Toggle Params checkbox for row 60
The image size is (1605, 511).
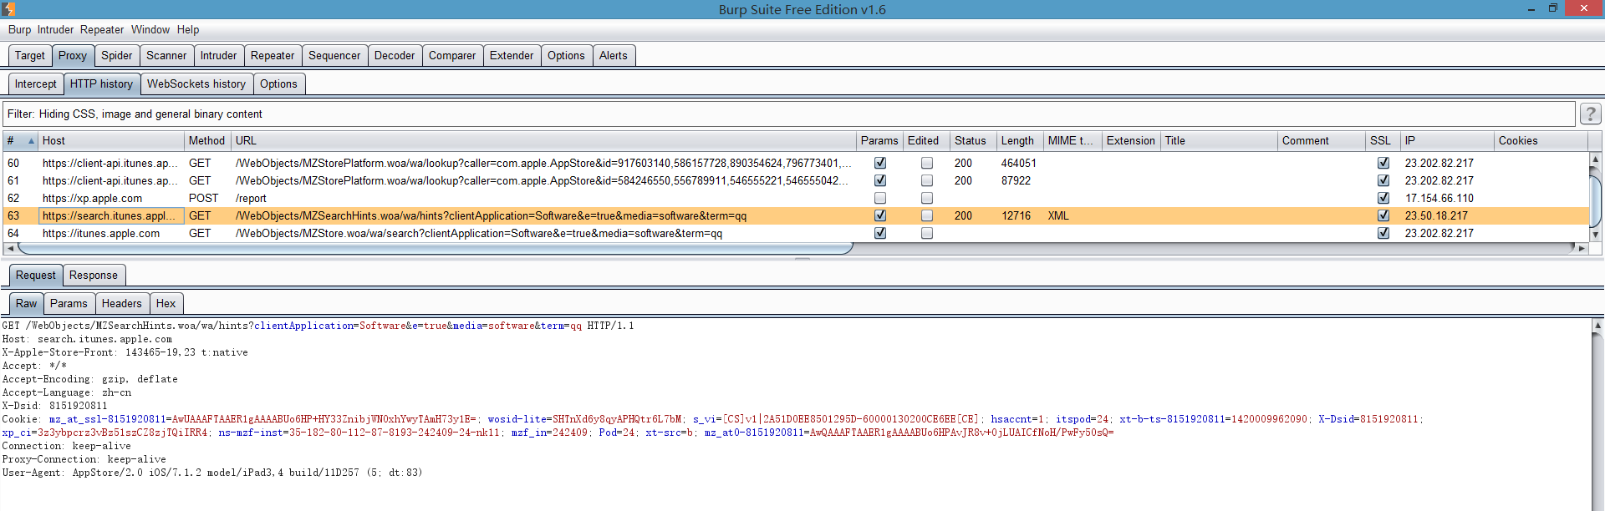tap(880, 163)
